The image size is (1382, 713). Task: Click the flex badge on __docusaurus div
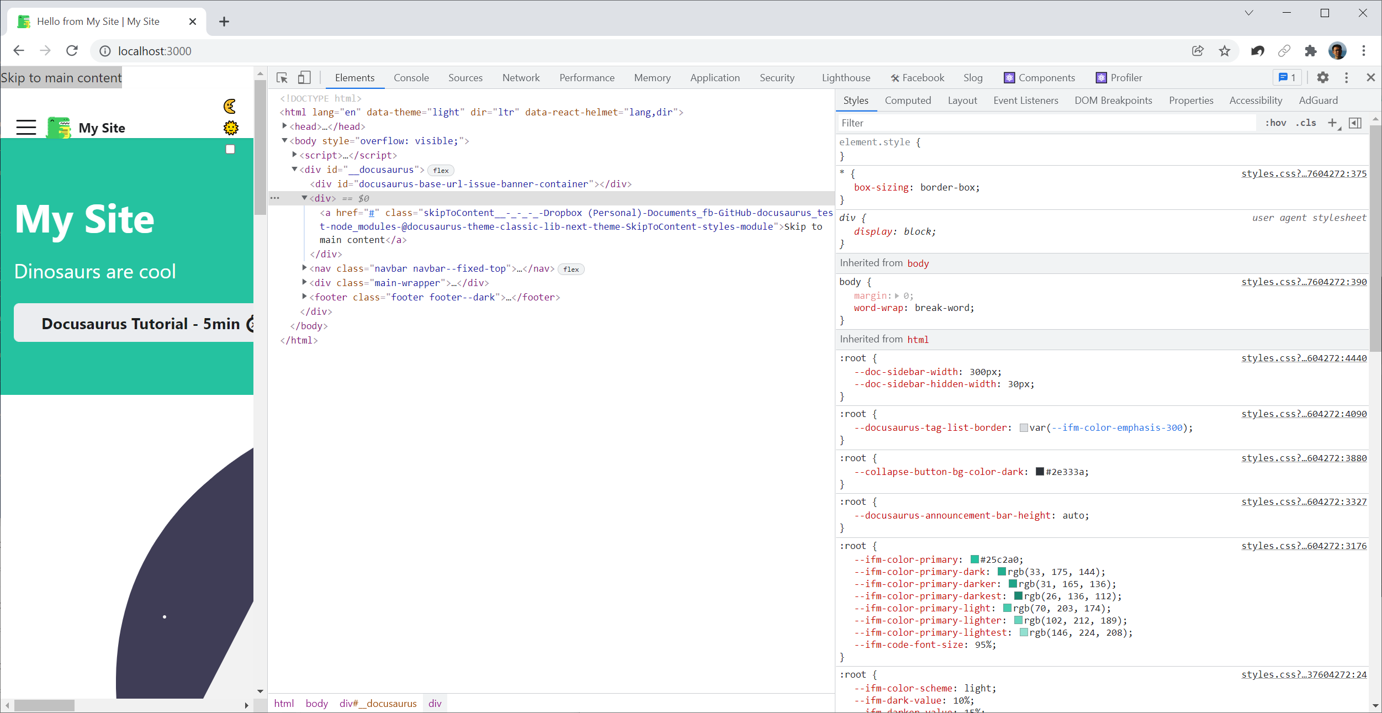click(441, 170)
